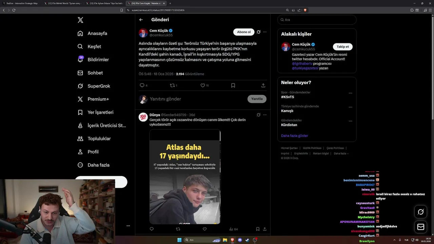Image resolution: width=434 pixels, height=244 pixels.
Task: Click the X logo in sidebar
Action: pyautogui.click(x=80, y=20)
